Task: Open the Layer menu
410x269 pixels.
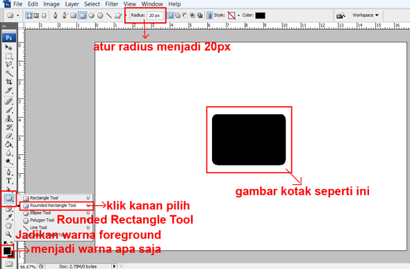Action: click(x=72, y=4)
